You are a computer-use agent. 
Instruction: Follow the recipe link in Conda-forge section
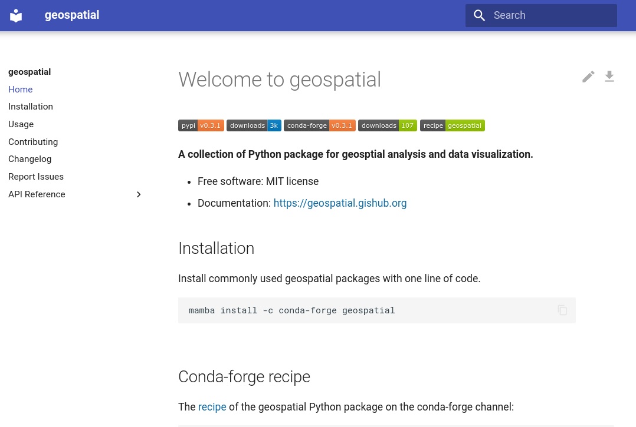click(212, 407)
